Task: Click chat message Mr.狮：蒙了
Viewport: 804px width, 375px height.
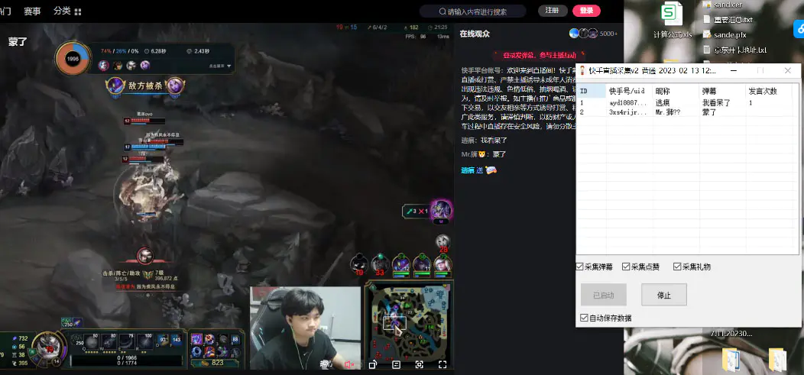Action: click(484, 154)
